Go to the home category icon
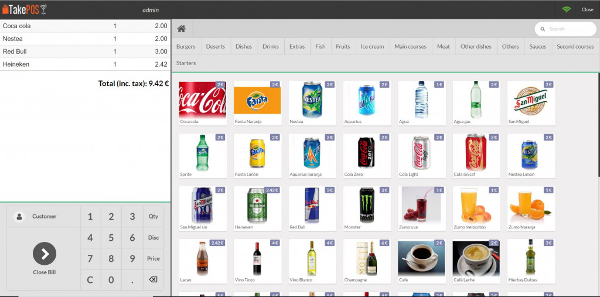 (x=182, y=29)
